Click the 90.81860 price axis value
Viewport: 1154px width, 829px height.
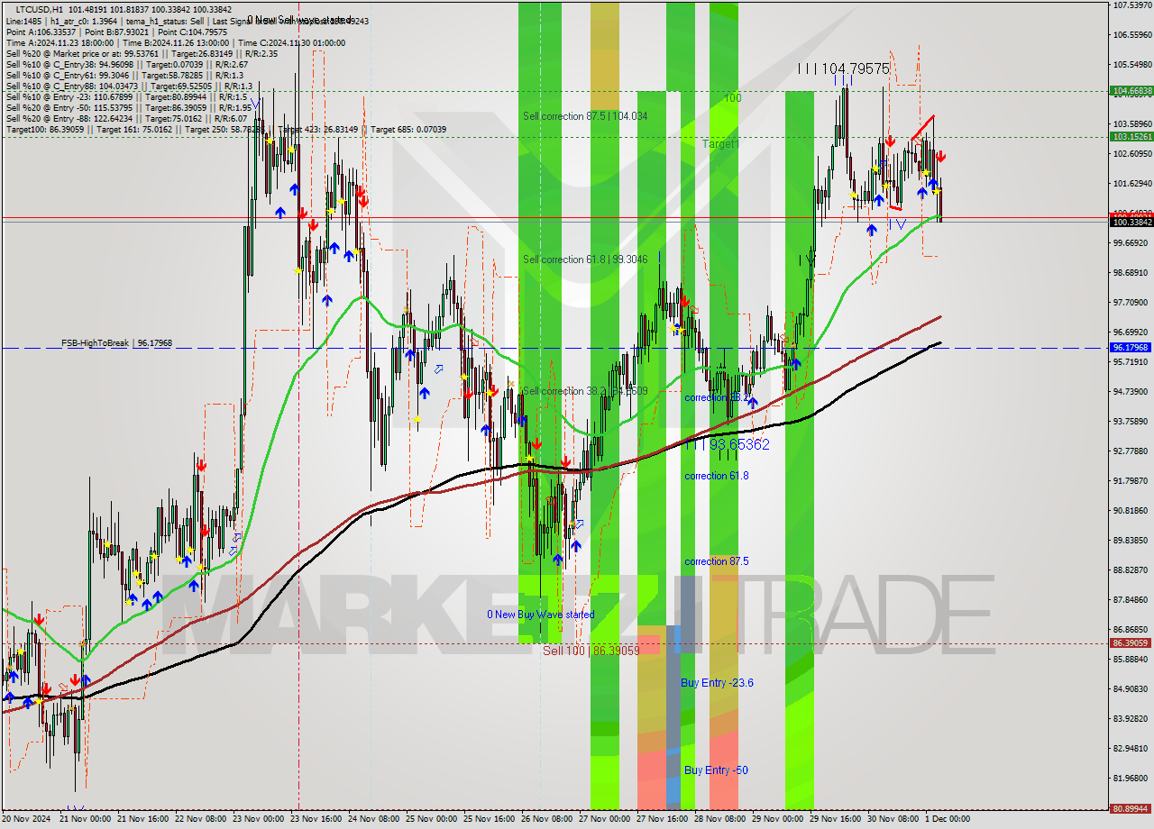pyautogui.click(x=1132, y=511)
